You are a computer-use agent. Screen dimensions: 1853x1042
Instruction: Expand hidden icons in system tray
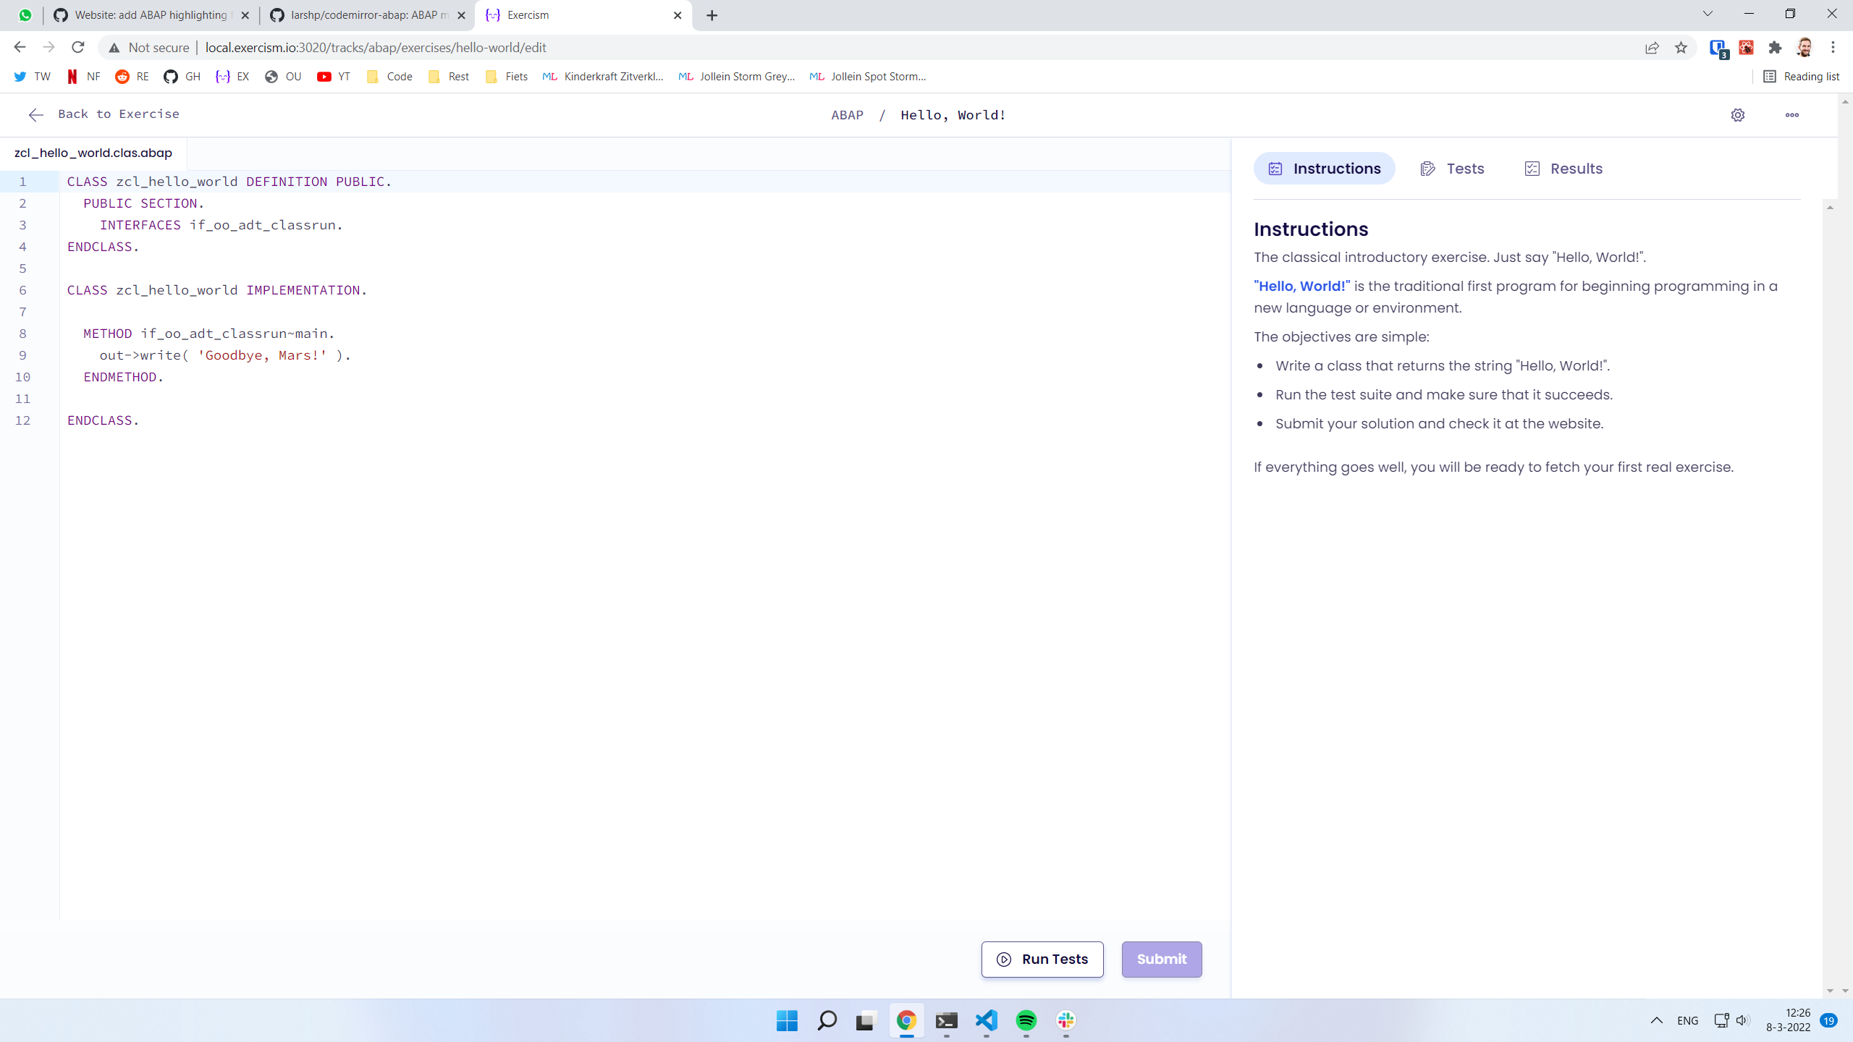coord(1655,1020)
